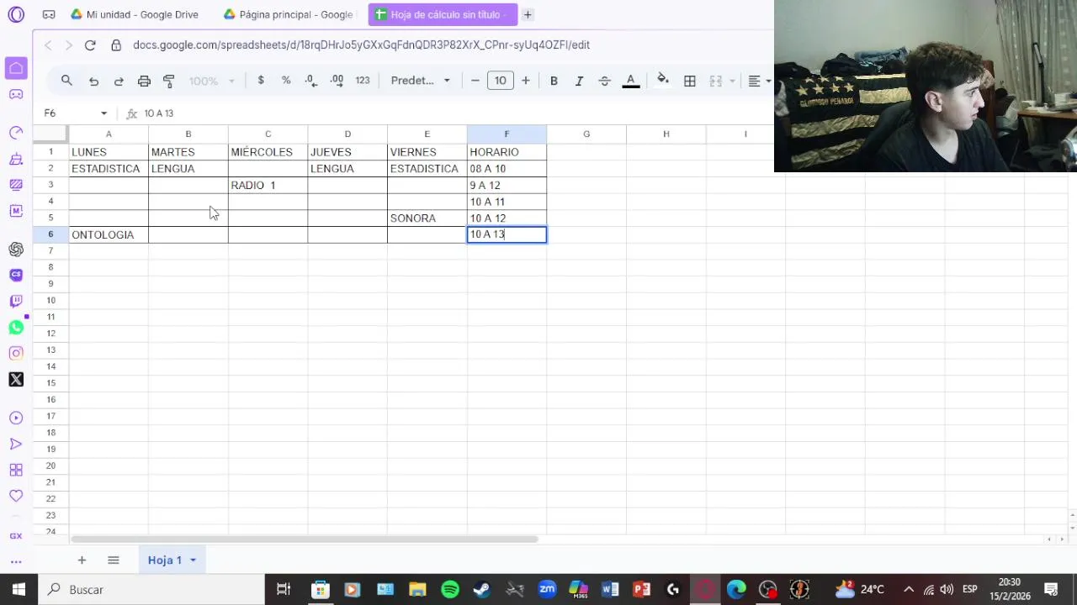Add a new sheet with plus button
1077x605 pixels.
tap(82, 560)
